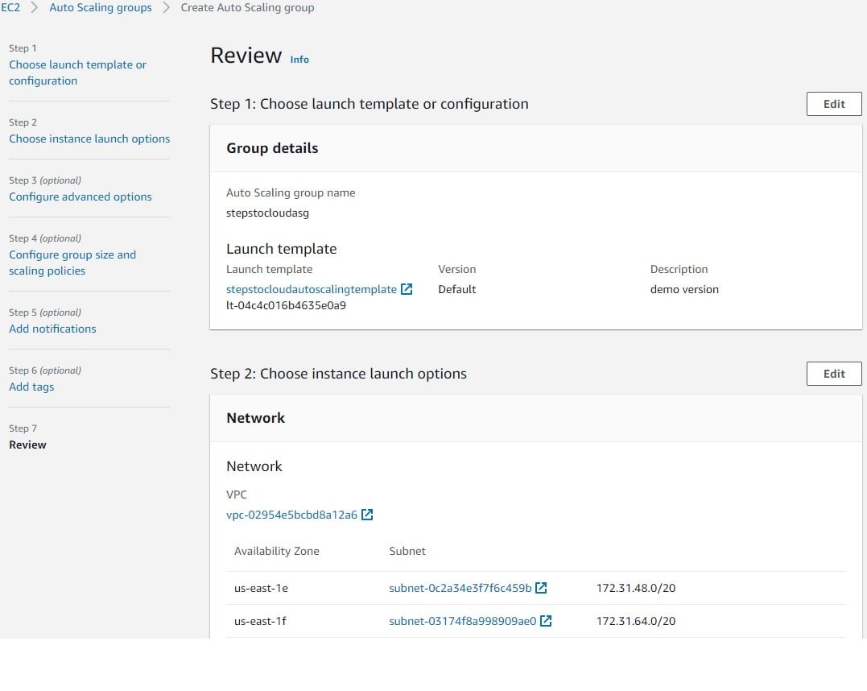Go to Choose launch template or configuration step

[x=77, y=72]
